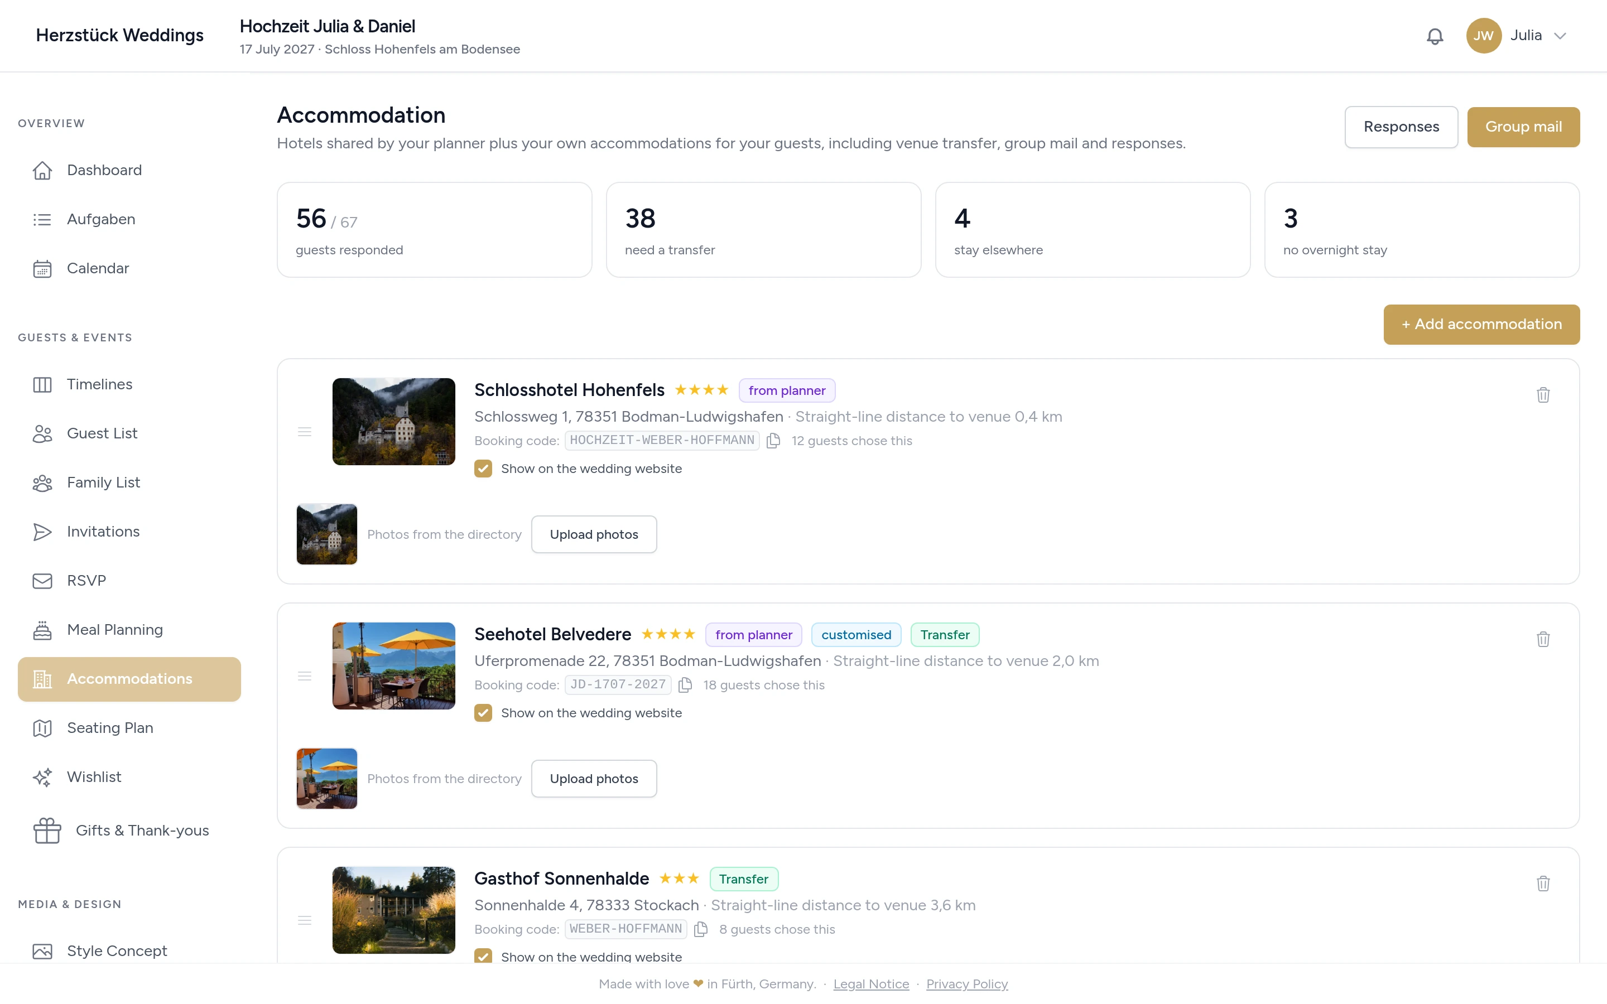Viewport: 1607px width, 1004px height.
Task: Untick website visibility for Seehotel Belvedere
Action: click(483, 713)
